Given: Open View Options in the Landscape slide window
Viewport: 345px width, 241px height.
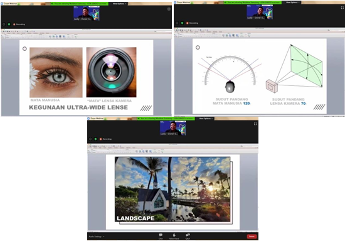Looking at the screenshot, I should coord(206,119).
